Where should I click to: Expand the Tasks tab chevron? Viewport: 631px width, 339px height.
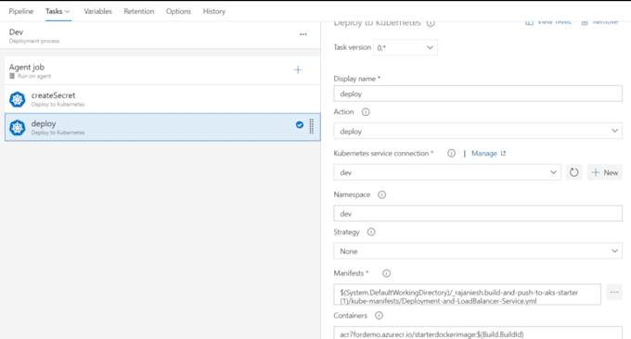click(x=67, y=12)
